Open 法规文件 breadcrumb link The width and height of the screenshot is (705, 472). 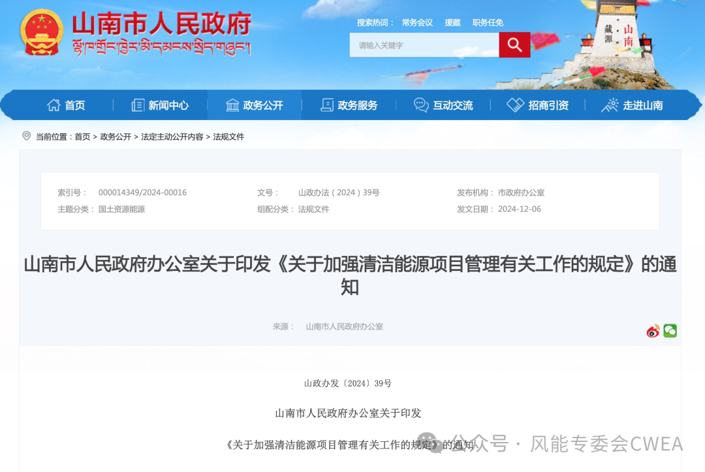pyautogui.click(x=228, y=137)
